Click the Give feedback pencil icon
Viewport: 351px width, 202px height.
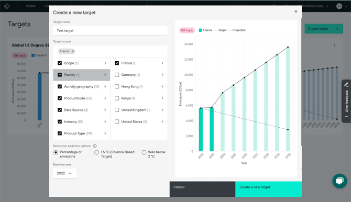point(346,85)
